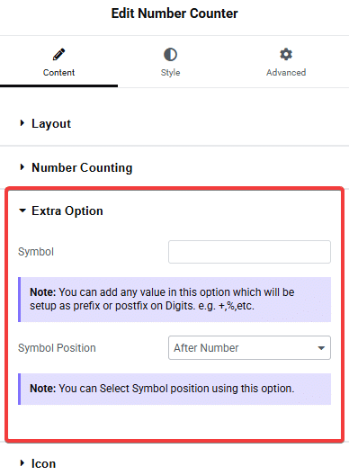This screenshot has height=475, width=349.
Task: Click the dropdown caret beside After Number
Action: (x=321, y=348)
